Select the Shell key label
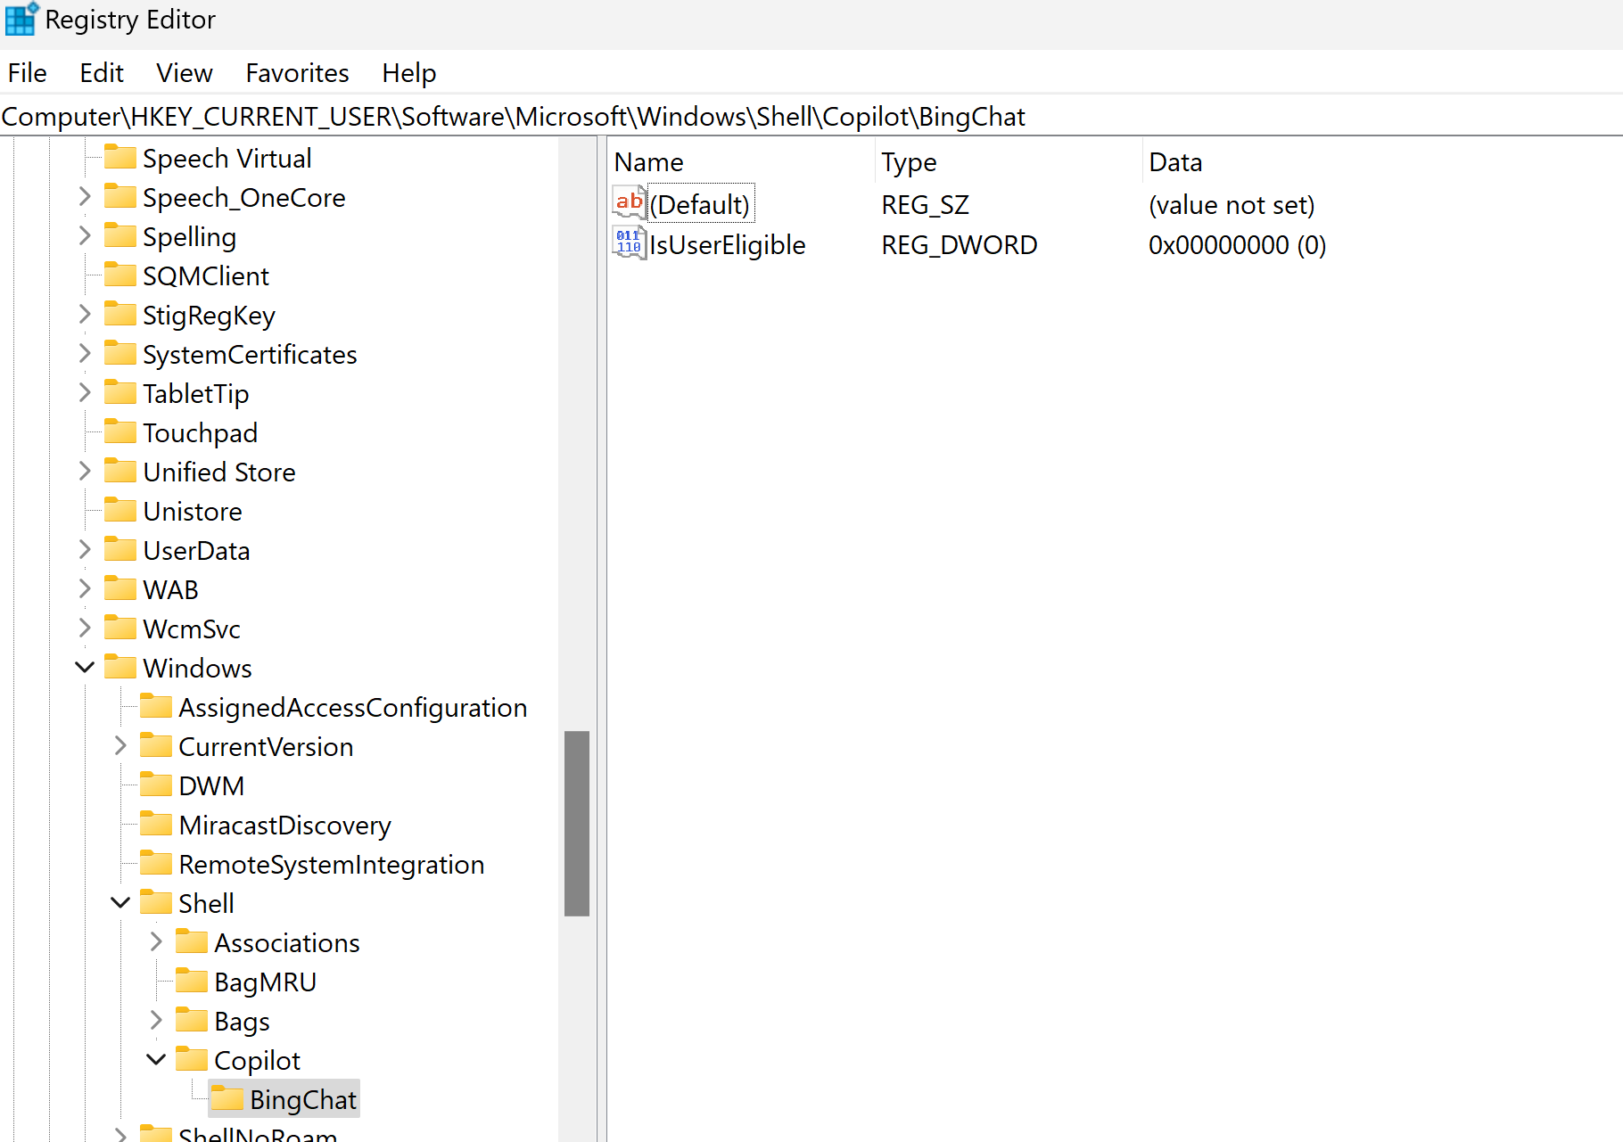This screenshot has width=1623, height=1142. 206,903
